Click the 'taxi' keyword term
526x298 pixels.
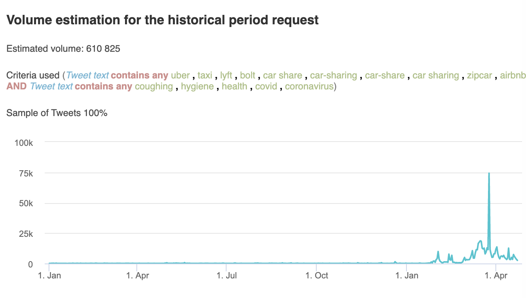pyautogui.click(x=205, y=75)
